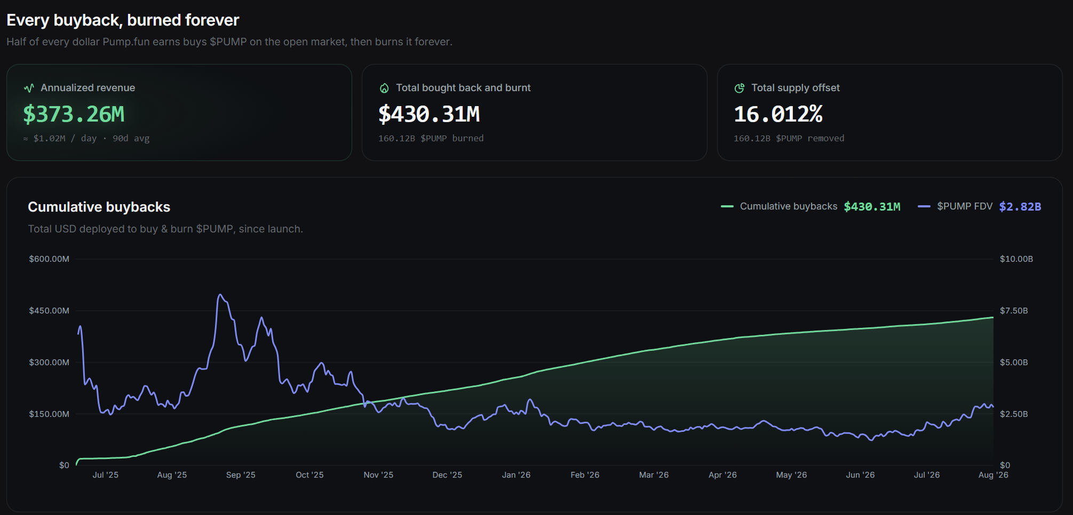Click the "Total USD deployed" chart description

(x=165, y=229)
